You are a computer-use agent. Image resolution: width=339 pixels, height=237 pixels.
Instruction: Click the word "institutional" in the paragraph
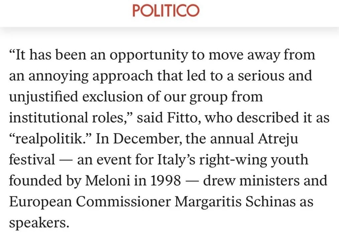pyautogui.click(x=45, y=118)
